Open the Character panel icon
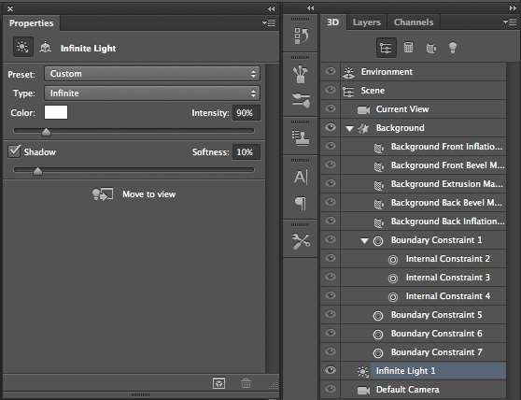Screen dimensions: 521x400 pyautogui.click(x=301, y=177)
